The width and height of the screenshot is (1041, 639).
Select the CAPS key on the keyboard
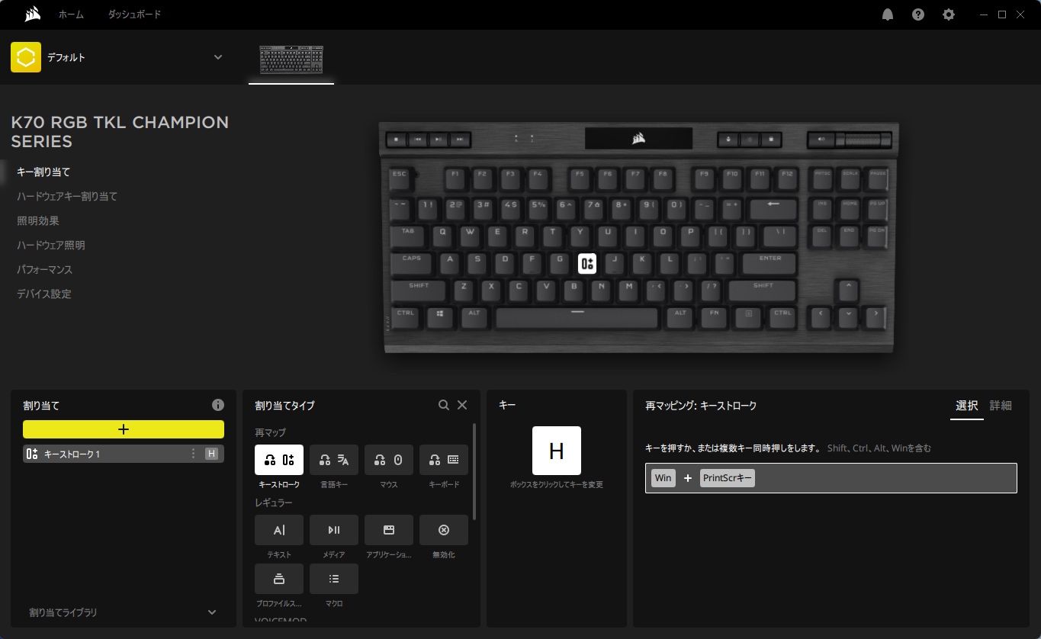click(412, 263)
